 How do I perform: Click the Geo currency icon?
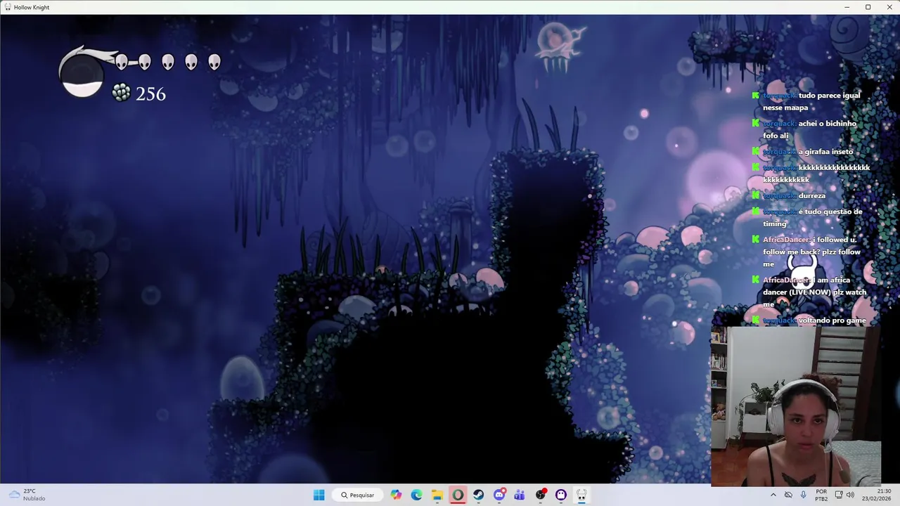pyautogui.click(x=121, y=93)
